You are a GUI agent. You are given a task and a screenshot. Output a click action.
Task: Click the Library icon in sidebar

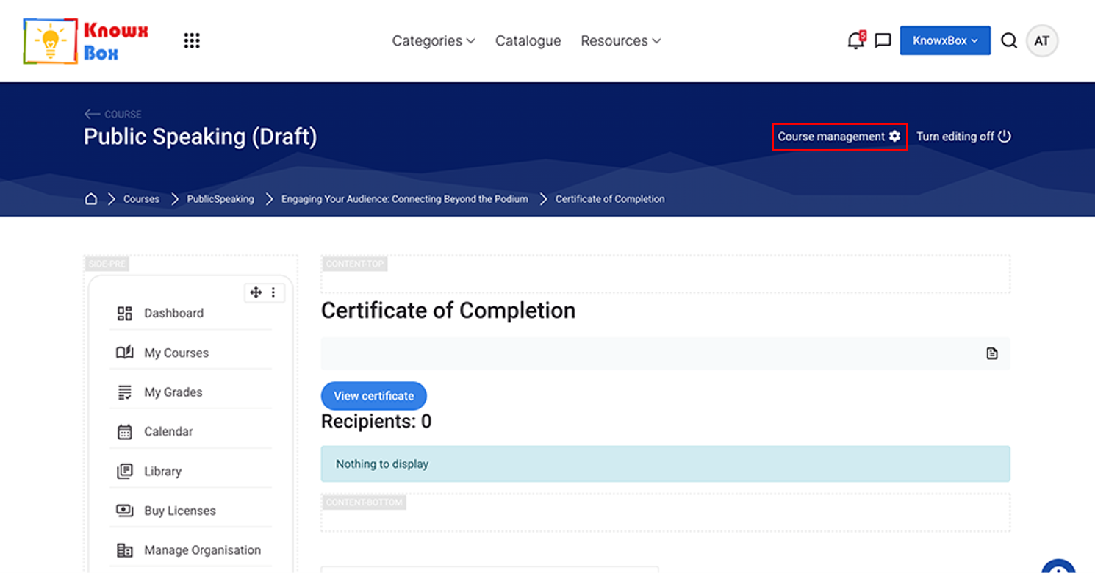(x=125, y=471)
